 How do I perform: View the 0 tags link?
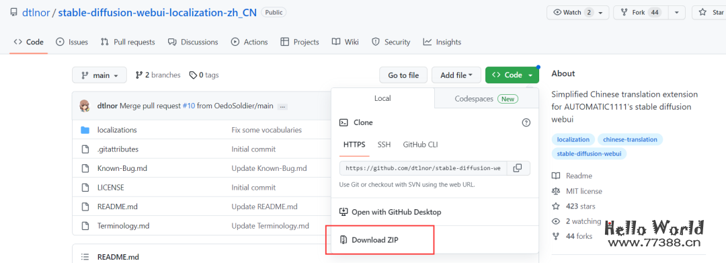[x=204, y=75]
